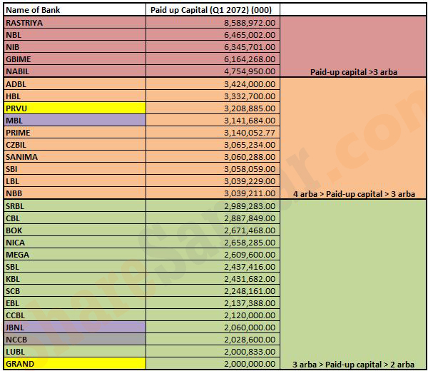Select the CBL bank cell
This screenshot has width=428, height=371.
tap(75, 218)
